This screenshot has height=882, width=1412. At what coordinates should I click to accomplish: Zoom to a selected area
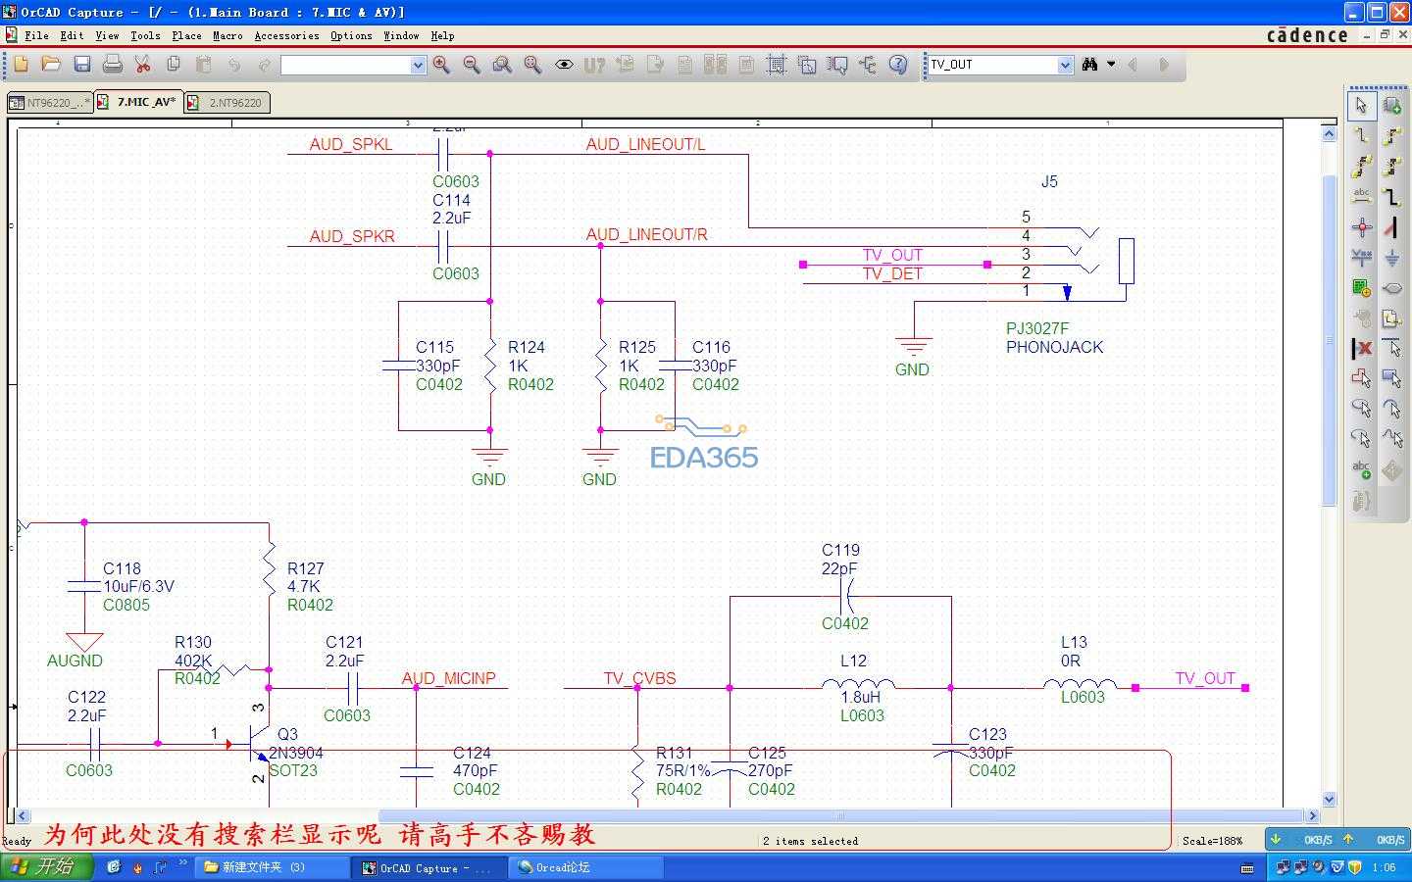click(502, 65)
